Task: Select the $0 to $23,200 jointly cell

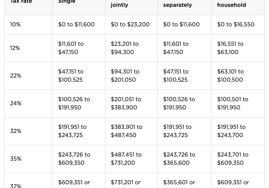Action: [131, 25]
